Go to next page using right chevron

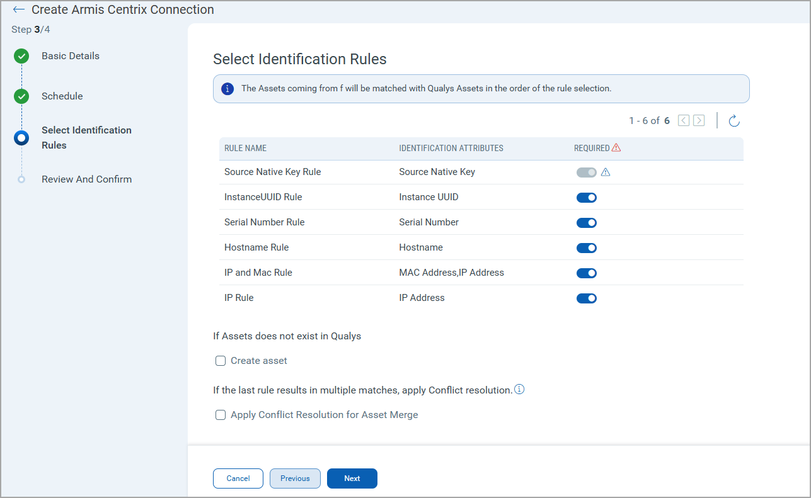[x=699, y=120]
